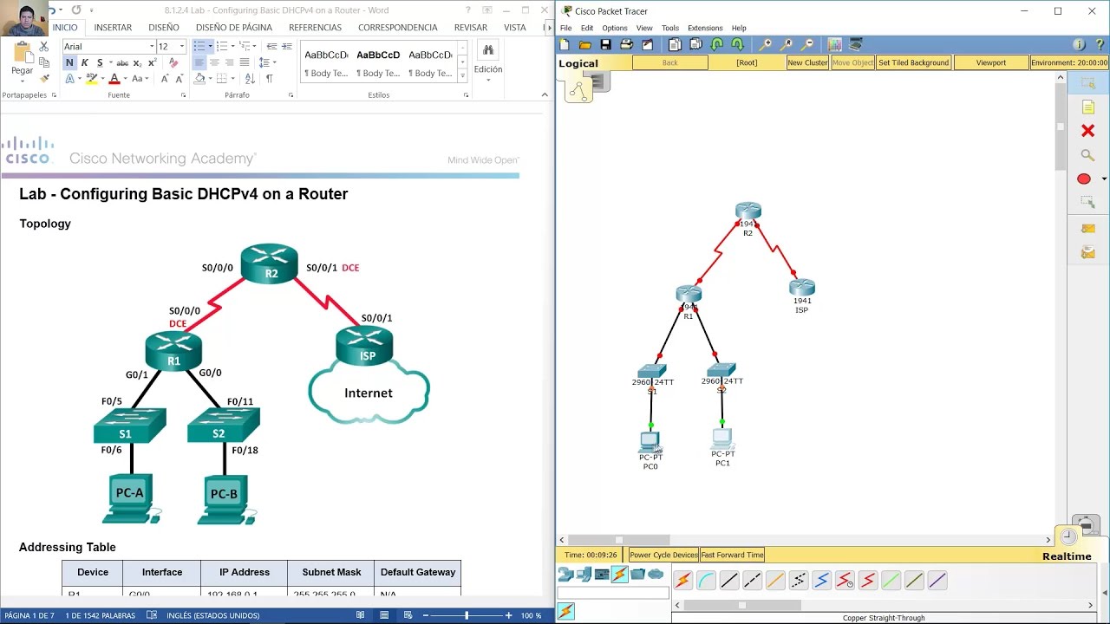Click the Environment: 20:00:00 button

click(x=1069, y=62)
